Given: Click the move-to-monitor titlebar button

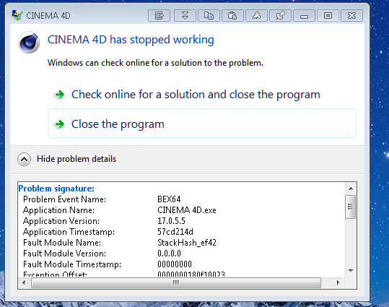Looking at the screenshot, I should coord(159,16).
